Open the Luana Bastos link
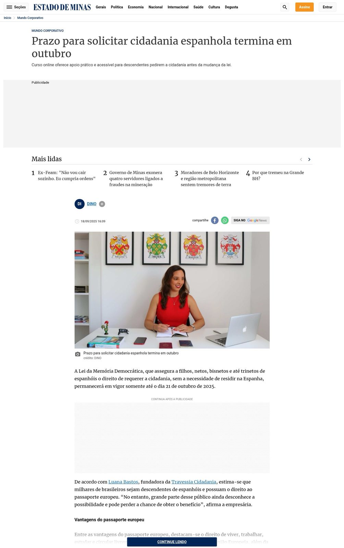The width and height of the screenshot is (344, 548). (x=123, y=482)
